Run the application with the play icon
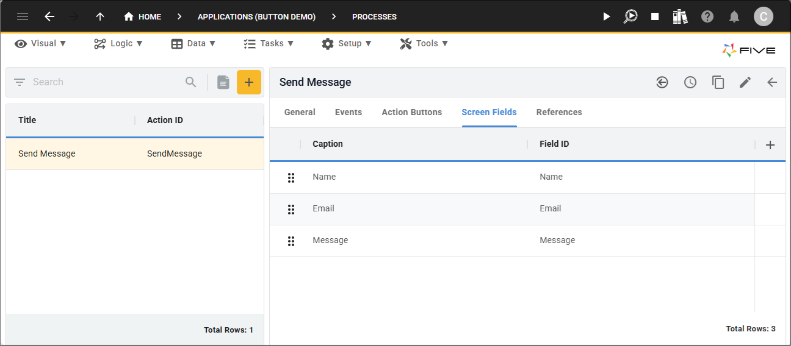This screenshot has width=791, height=346. 606,16
